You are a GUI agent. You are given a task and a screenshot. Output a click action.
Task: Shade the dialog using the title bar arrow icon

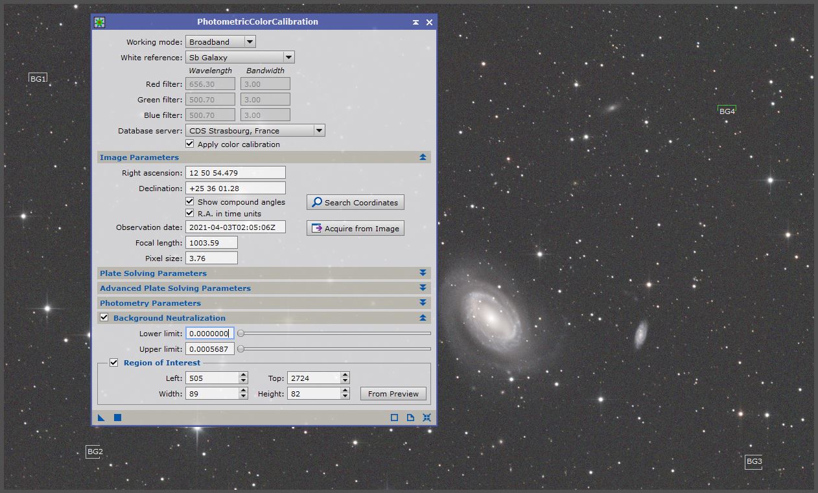click(415, 21)
